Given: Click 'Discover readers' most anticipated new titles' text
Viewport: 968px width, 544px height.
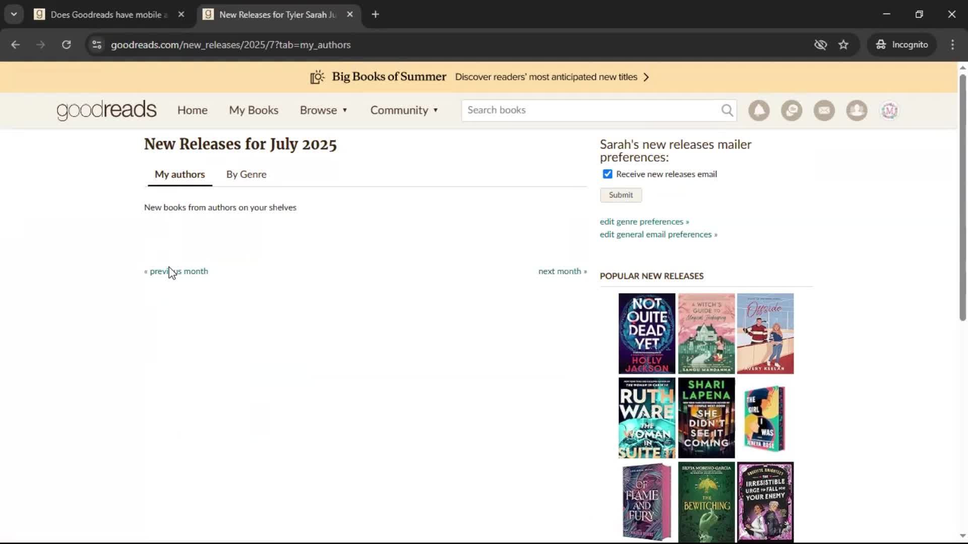Looking at the screenshot, I should 546,77.
